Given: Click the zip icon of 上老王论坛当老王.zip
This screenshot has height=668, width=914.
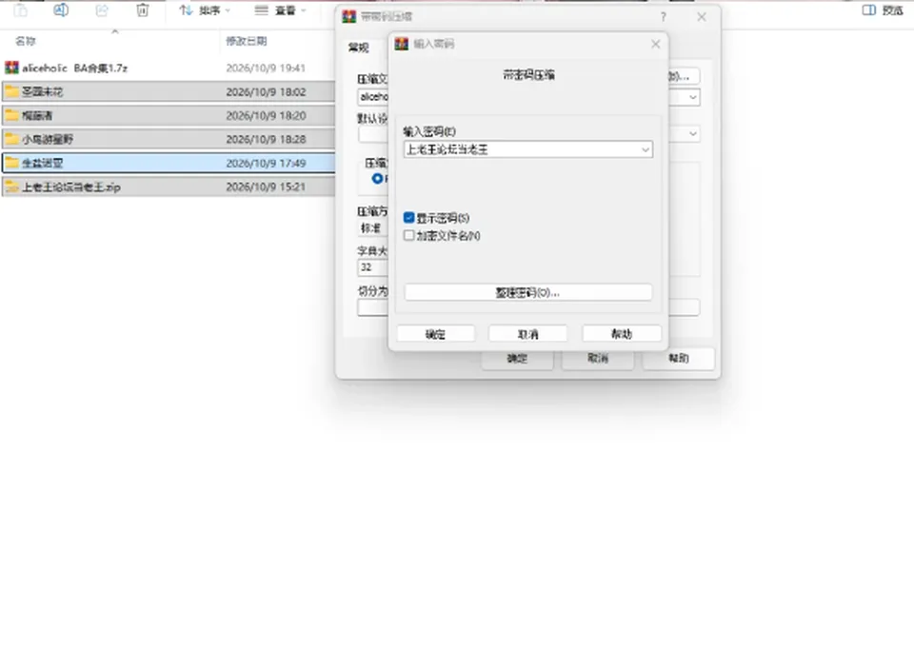Looking at the screenshot, I should click(11, 187).
